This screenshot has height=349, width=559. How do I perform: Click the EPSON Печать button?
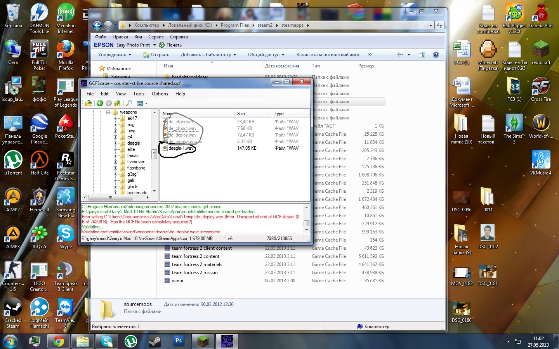tap(170, 45)
